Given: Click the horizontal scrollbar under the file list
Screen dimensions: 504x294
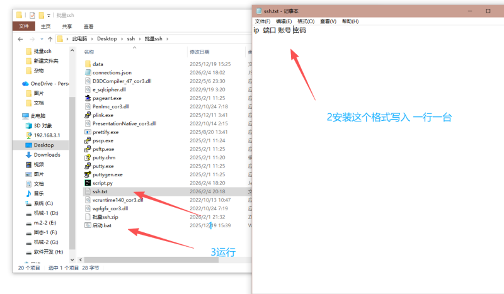Looking at the screenshot, I should coord(157,259).
